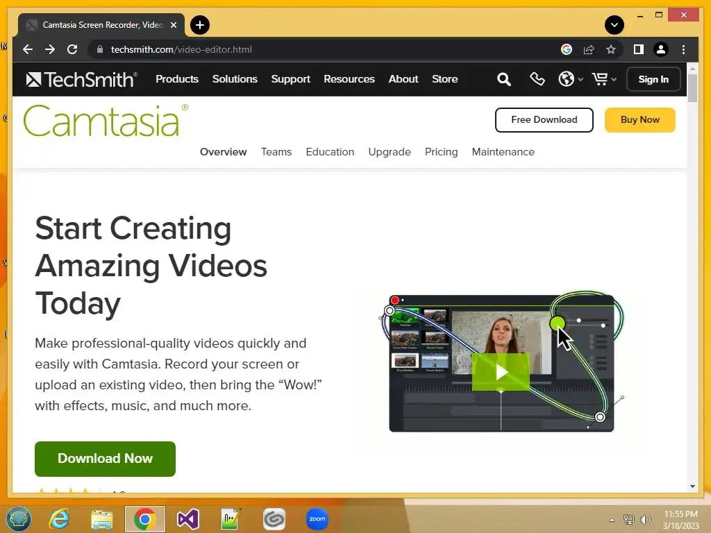
Task: Open the About menu
Action: click(403, 79)
